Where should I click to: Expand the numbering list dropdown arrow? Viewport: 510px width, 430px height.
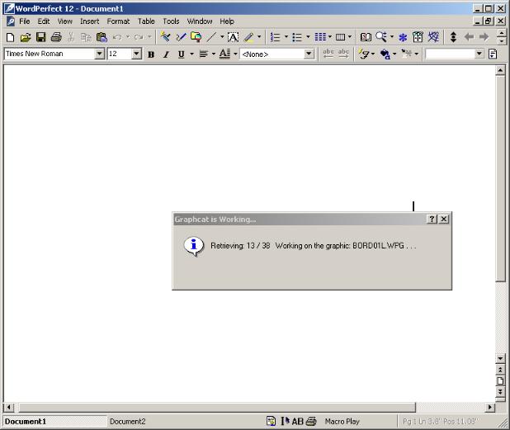click(x=286, y=37)
